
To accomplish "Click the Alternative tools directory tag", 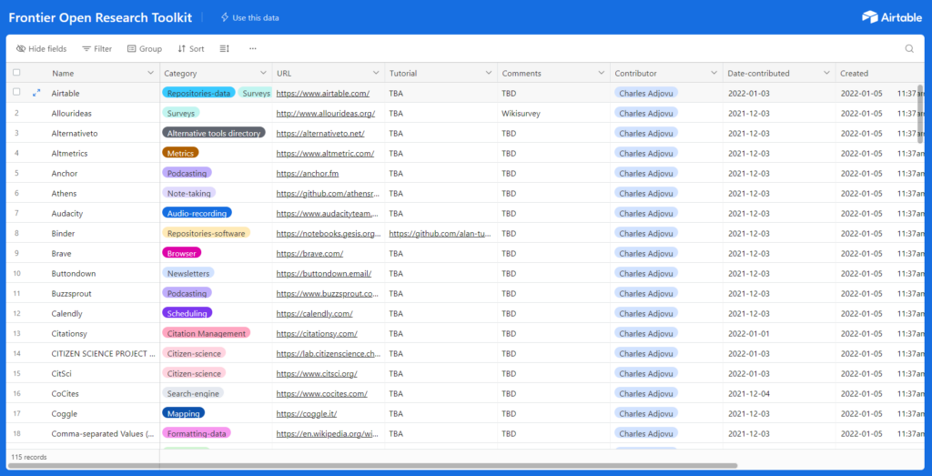I will click(213, 133).
